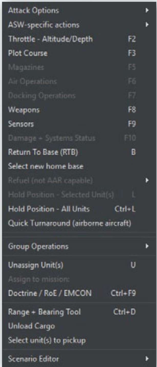Image resolution: width=157 pixels, height=367 pixels.
Task: Expand the Scenario Editor submenu
Action: (34, 359)
